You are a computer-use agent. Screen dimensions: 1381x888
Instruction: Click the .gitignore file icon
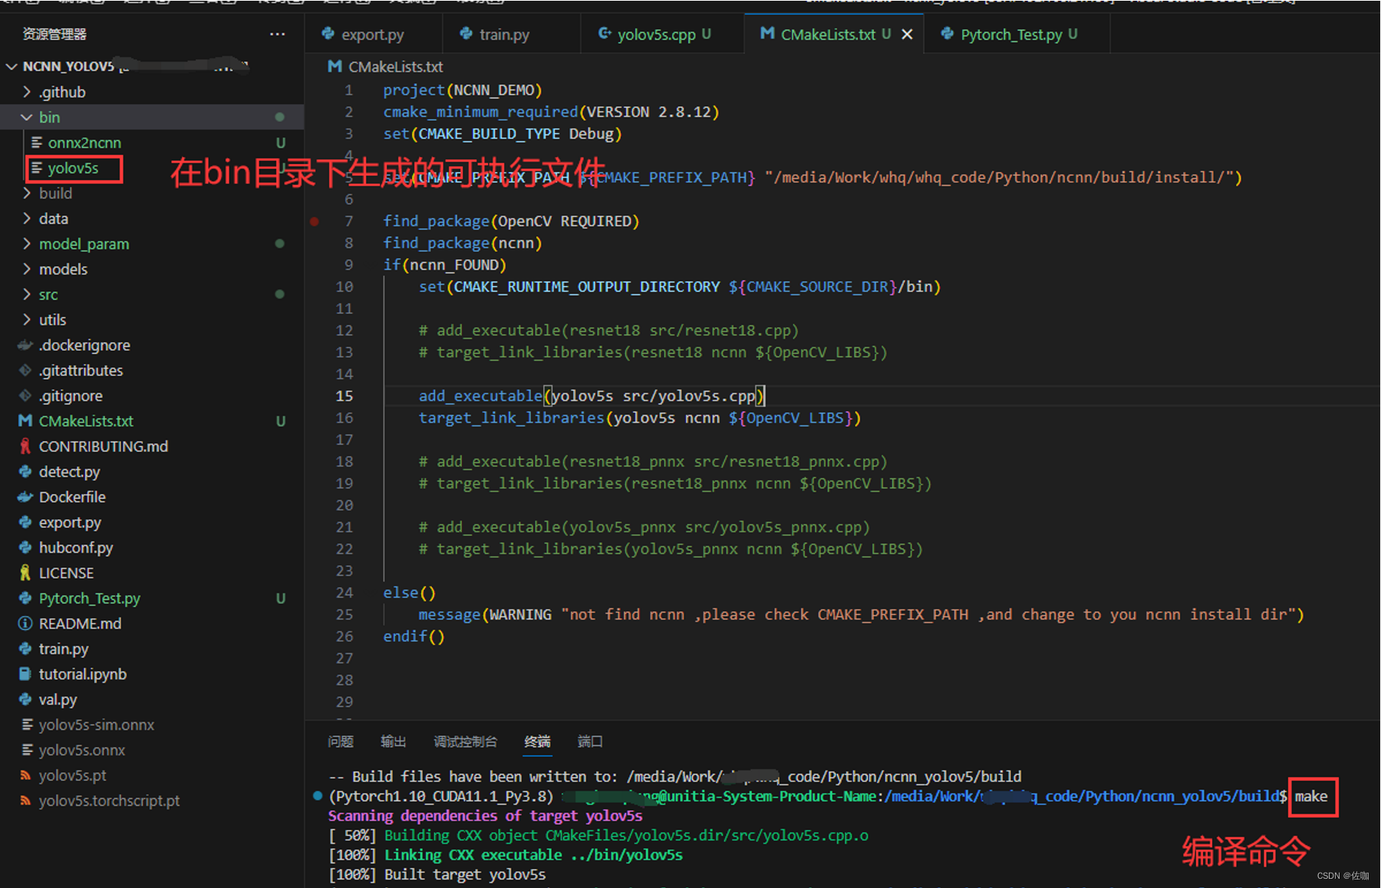(25, 396)
